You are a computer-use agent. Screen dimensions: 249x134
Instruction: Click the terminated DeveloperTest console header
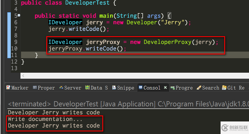pyautogui.click(x=128, y=104)
